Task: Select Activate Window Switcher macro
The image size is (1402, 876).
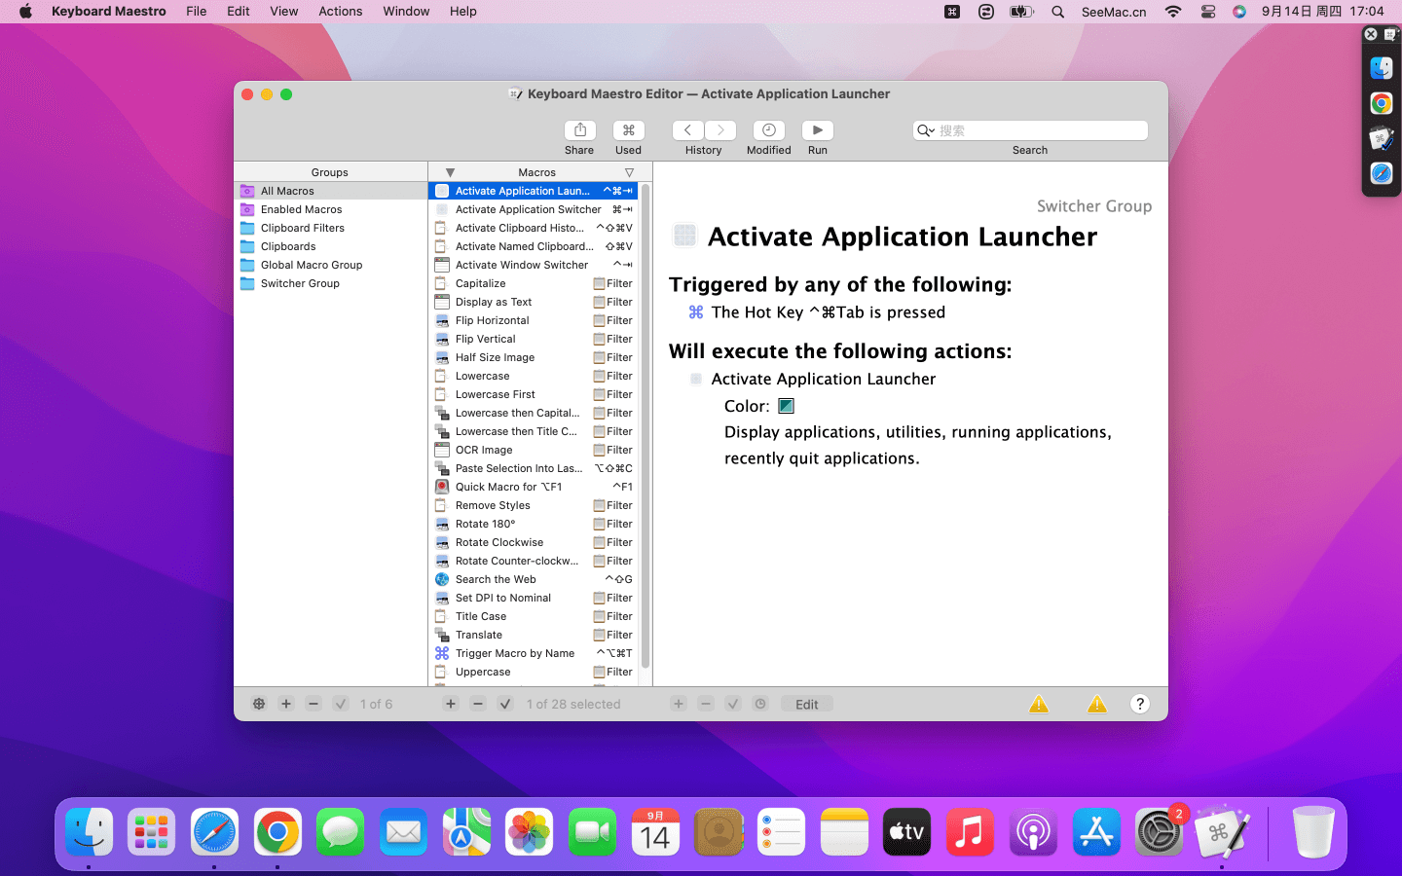Action: click(534, 265)
